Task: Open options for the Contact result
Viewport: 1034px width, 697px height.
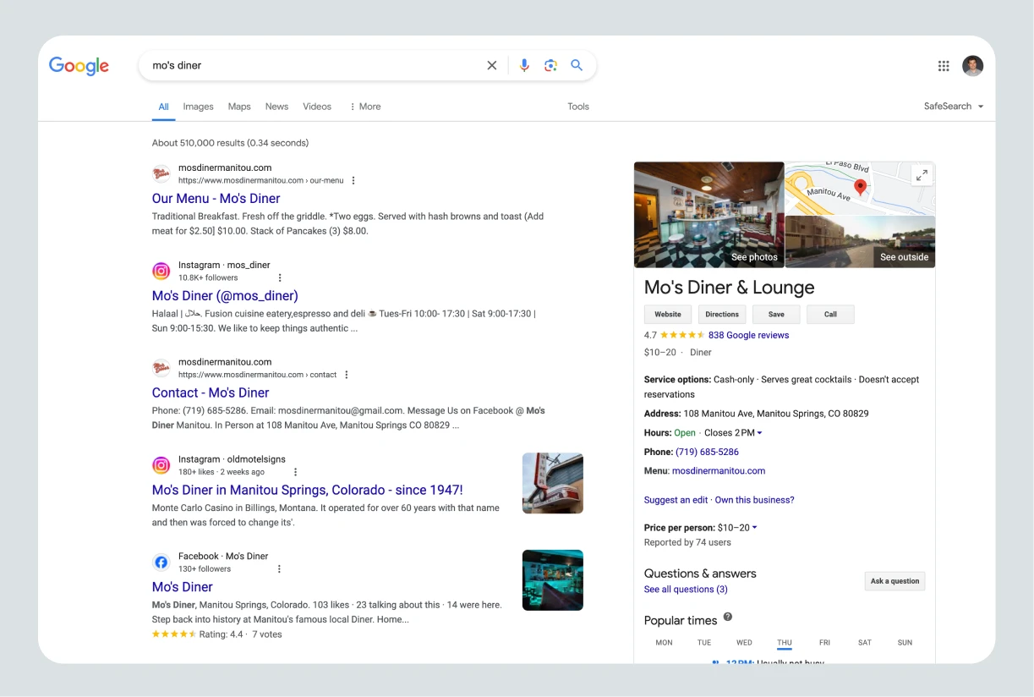Action: coord(347,375)
